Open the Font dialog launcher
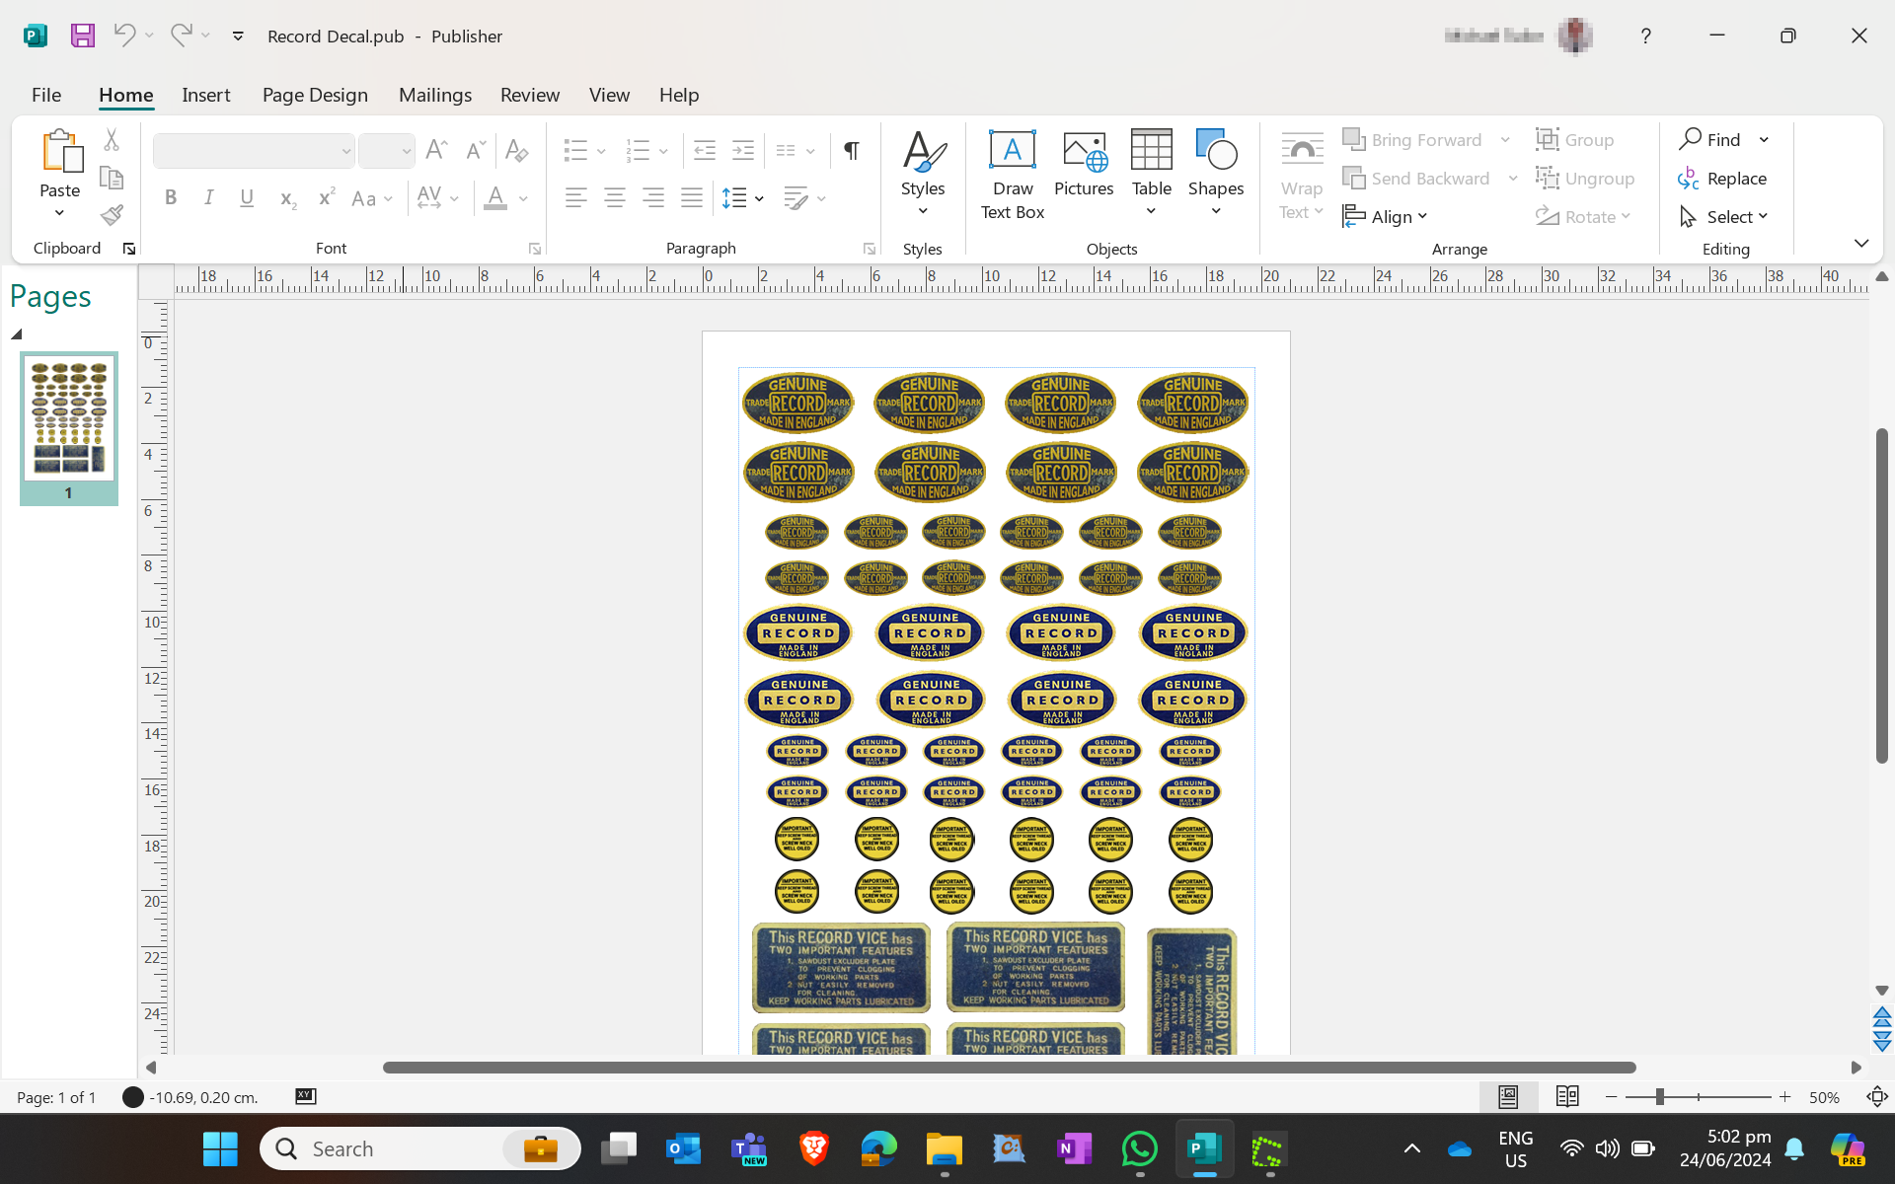1895x1184 pixels. click(534, 249)
